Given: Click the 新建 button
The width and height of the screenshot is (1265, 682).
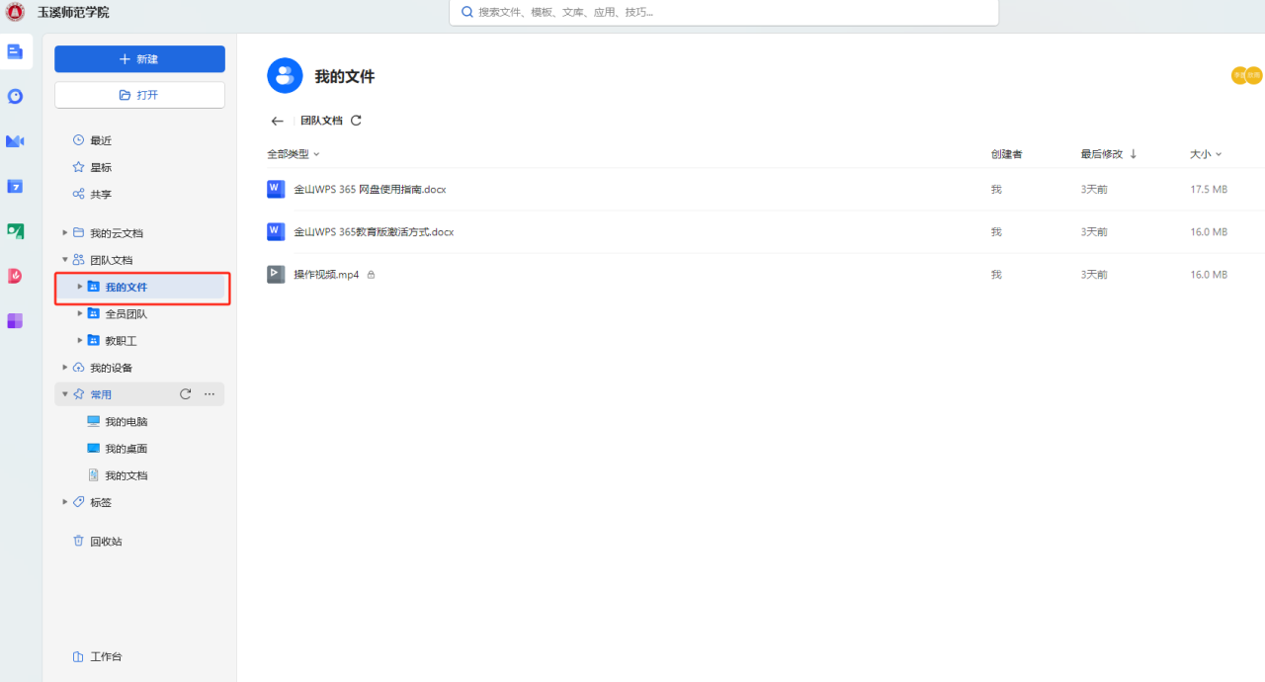Looking at the screenshot, I should 139,59.
